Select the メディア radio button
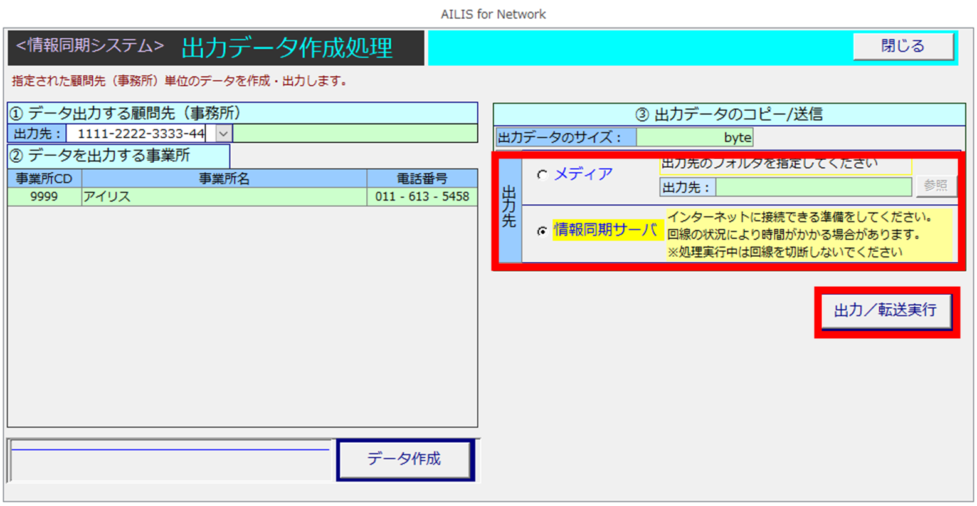 (x=542, y=175)
